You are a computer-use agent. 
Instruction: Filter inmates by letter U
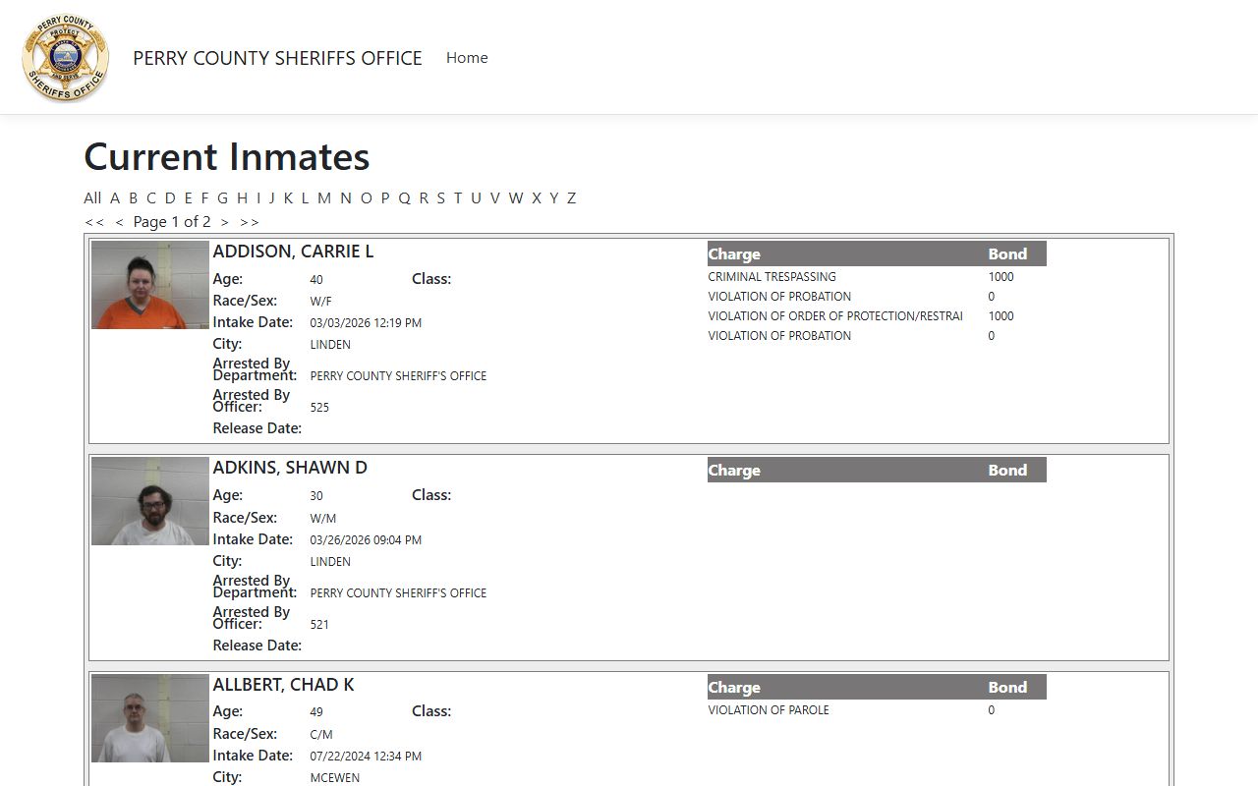476,197
